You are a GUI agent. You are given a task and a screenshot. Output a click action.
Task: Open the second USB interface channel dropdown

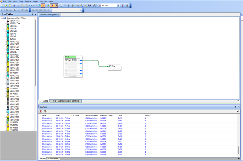[x=79, y=64]
